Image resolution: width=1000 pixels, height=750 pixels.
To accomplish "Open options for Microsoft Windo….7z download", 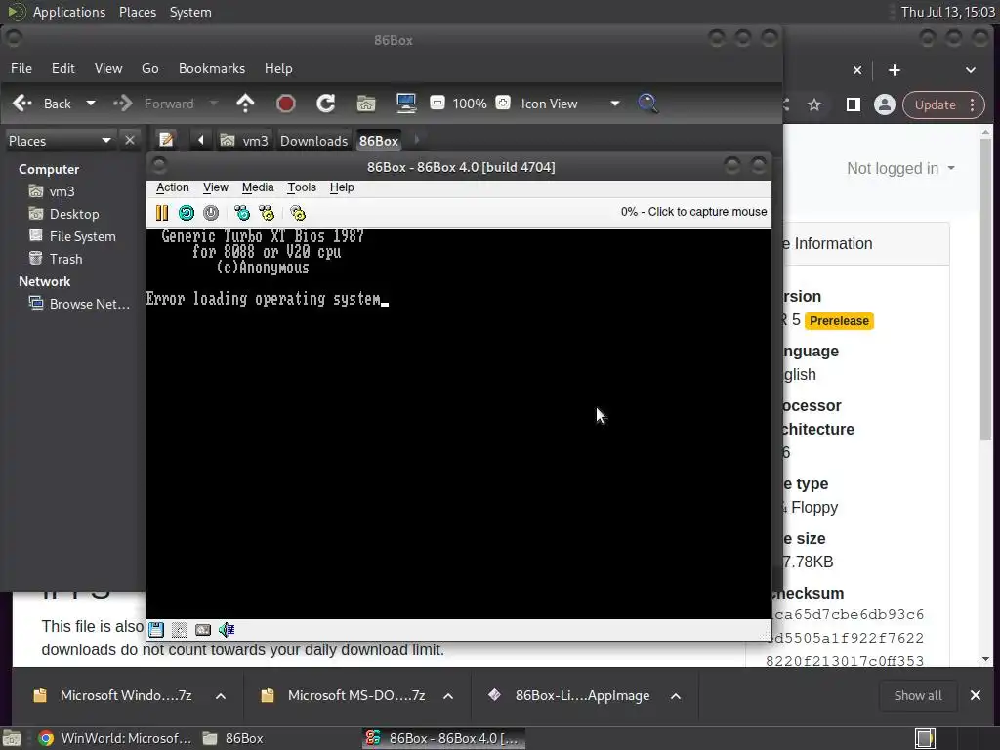I will coord(221,695).
